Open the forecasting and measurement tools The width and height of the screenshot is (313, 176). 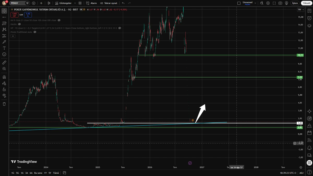[4, 36]
